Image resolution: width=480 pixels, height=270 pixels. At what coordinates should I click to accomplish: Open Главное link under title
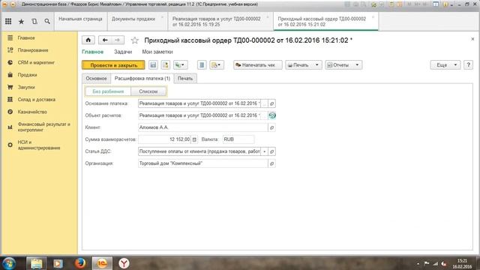click(x=92, y=52)
